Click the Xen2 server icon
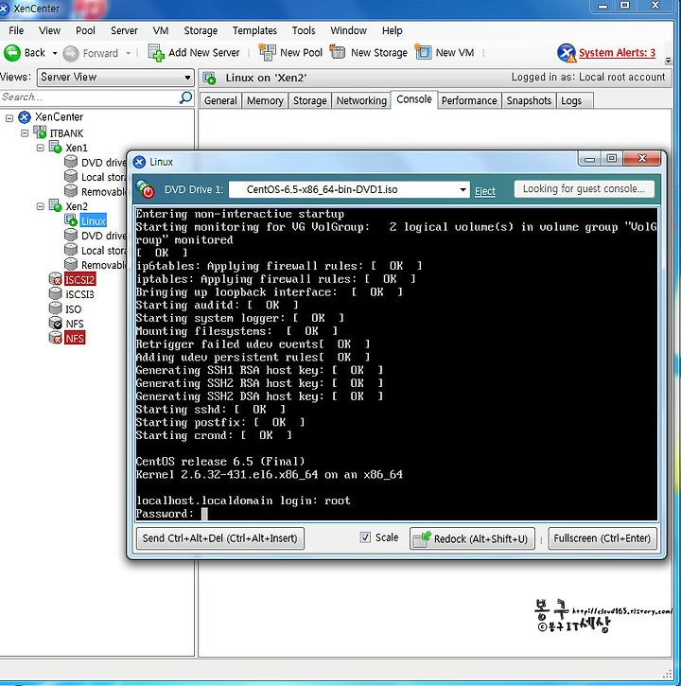The image size is (681, 686). coord(55,205)
